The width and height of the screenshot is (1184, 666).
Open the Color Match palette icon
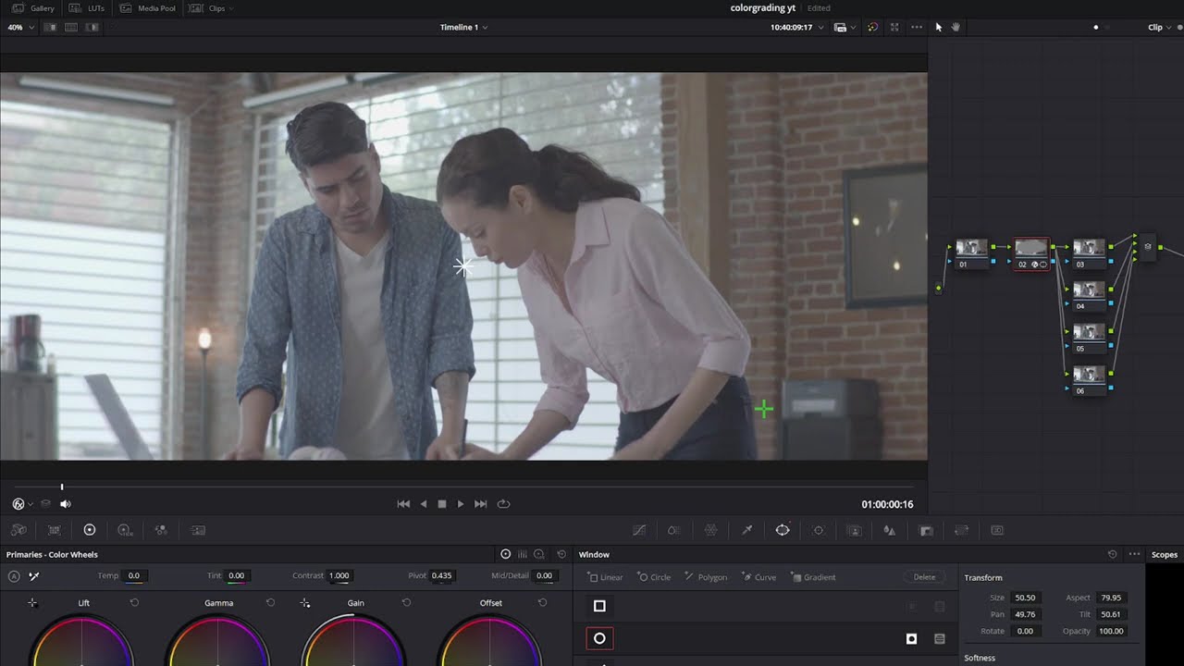click(54, 530)
